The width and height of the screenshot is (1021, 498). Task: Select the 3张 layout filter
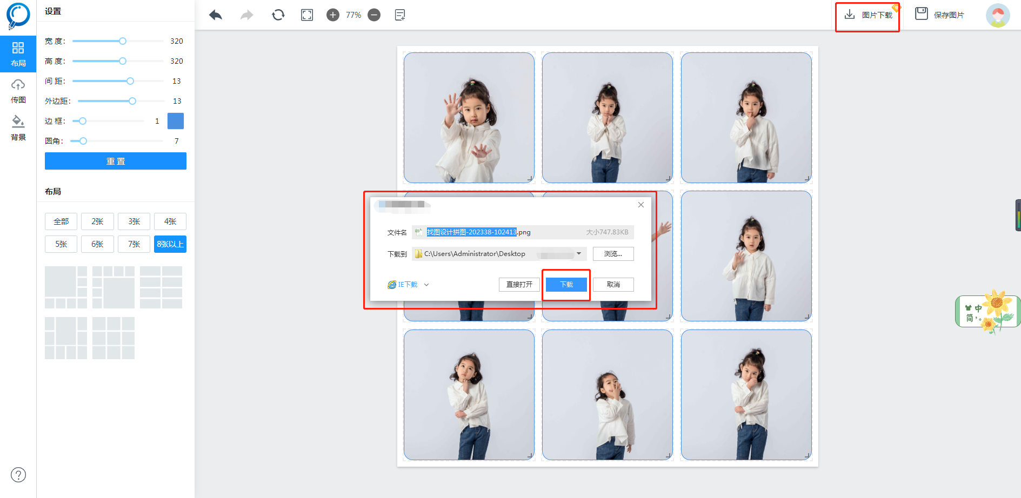tap(134, 221)
